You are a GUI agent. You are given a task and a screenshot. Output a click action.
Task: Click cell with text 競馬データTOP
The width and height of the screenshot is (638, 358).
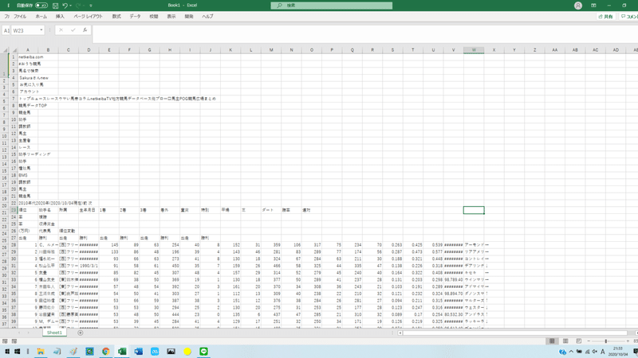tap(28, 106)
